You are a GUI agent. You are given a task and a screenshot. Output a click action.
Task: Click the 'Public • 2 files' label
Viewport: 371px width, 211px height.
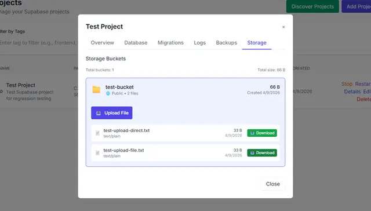coord(125,93)
